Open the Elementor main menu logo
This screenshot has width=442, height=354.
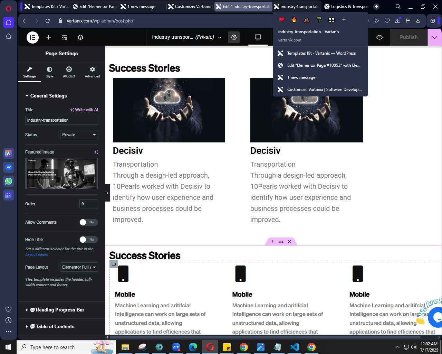point(33,37)
